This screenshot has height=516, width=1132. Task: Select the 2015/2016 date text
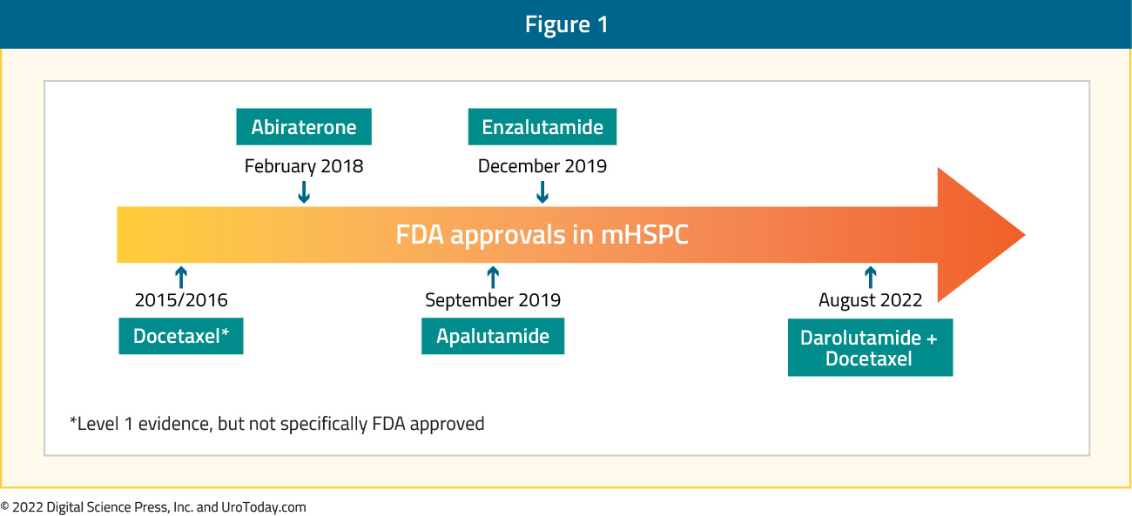[181, 300]
